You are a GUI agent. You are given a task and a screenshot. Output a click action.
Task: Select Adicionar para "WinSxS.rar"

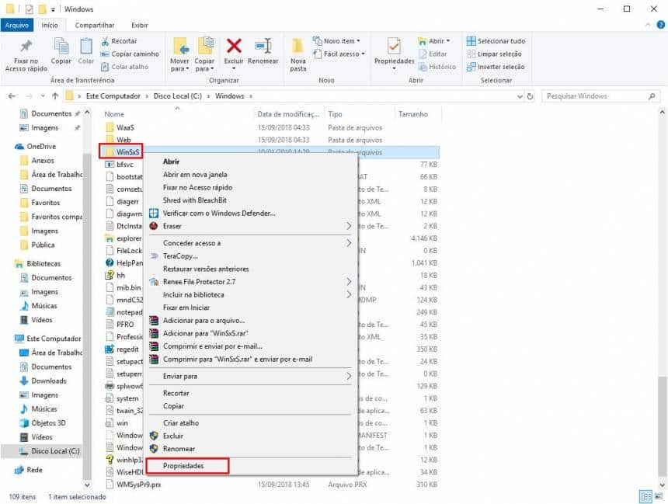coord(252,334)
